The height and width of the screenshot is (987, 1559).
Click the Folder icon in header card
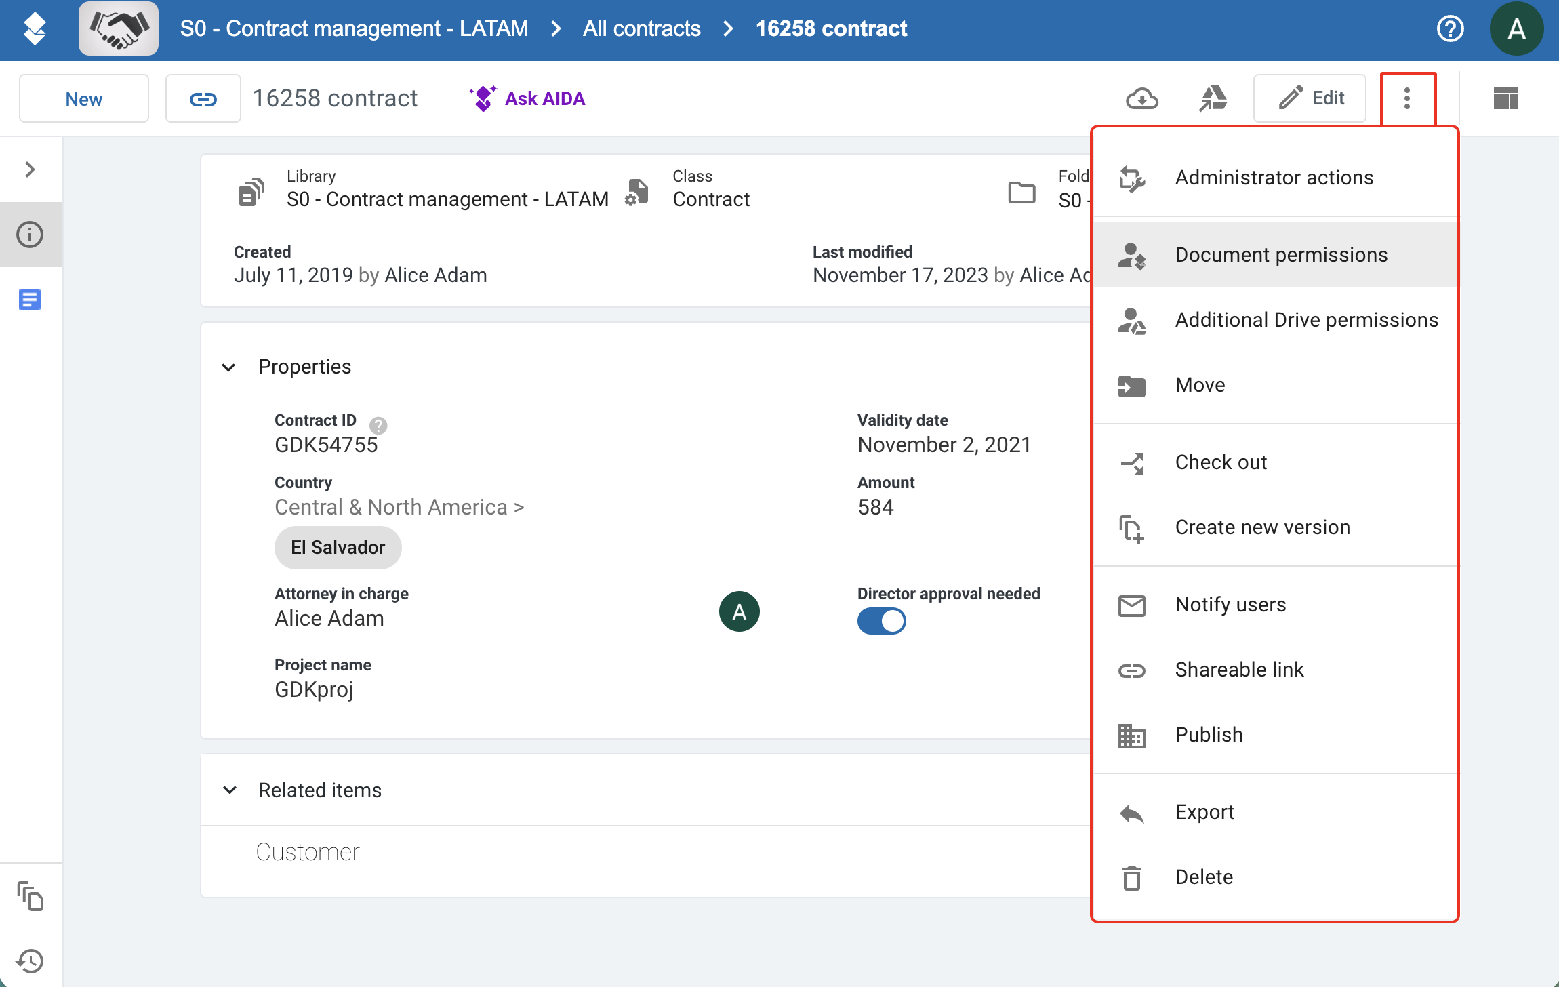[1021, 193]
